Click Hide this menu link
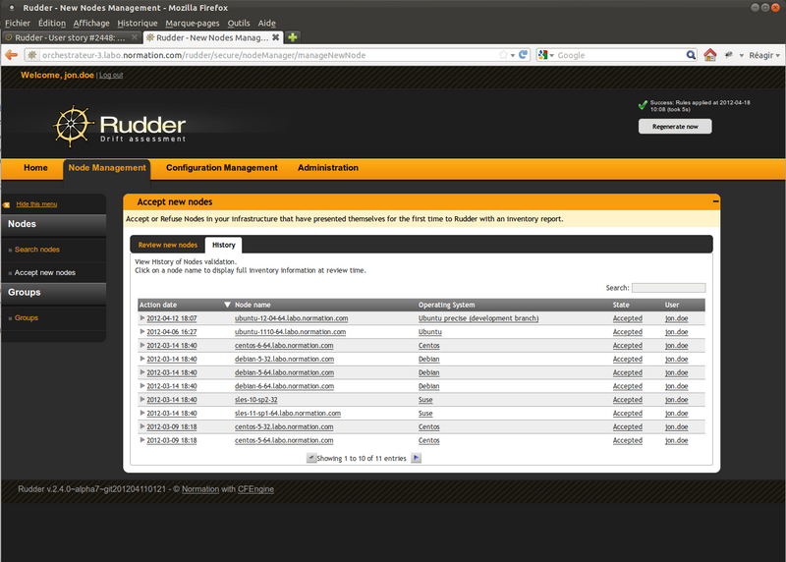The image size is (786, 562). tap(36, 204)
